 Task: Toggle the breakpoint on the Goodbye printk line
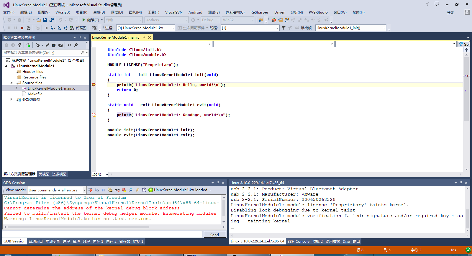coord(94,115)
